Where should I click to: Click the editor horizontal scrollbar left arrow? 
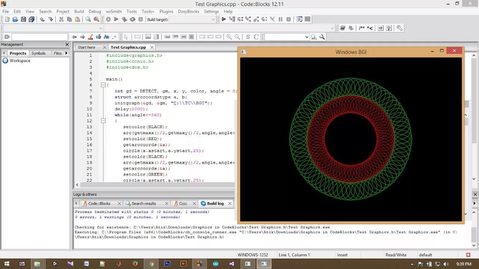(77, 185)
